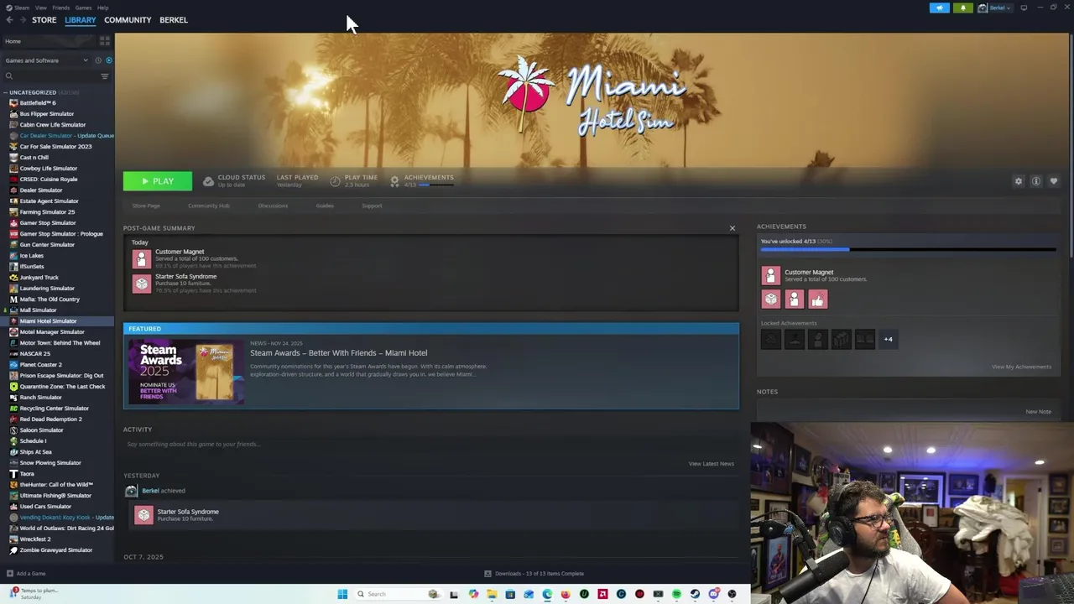Open the Steam icon in the taskbar
Screen dimensions: 1074x604
pyautogui.click(x=695, y=594)
